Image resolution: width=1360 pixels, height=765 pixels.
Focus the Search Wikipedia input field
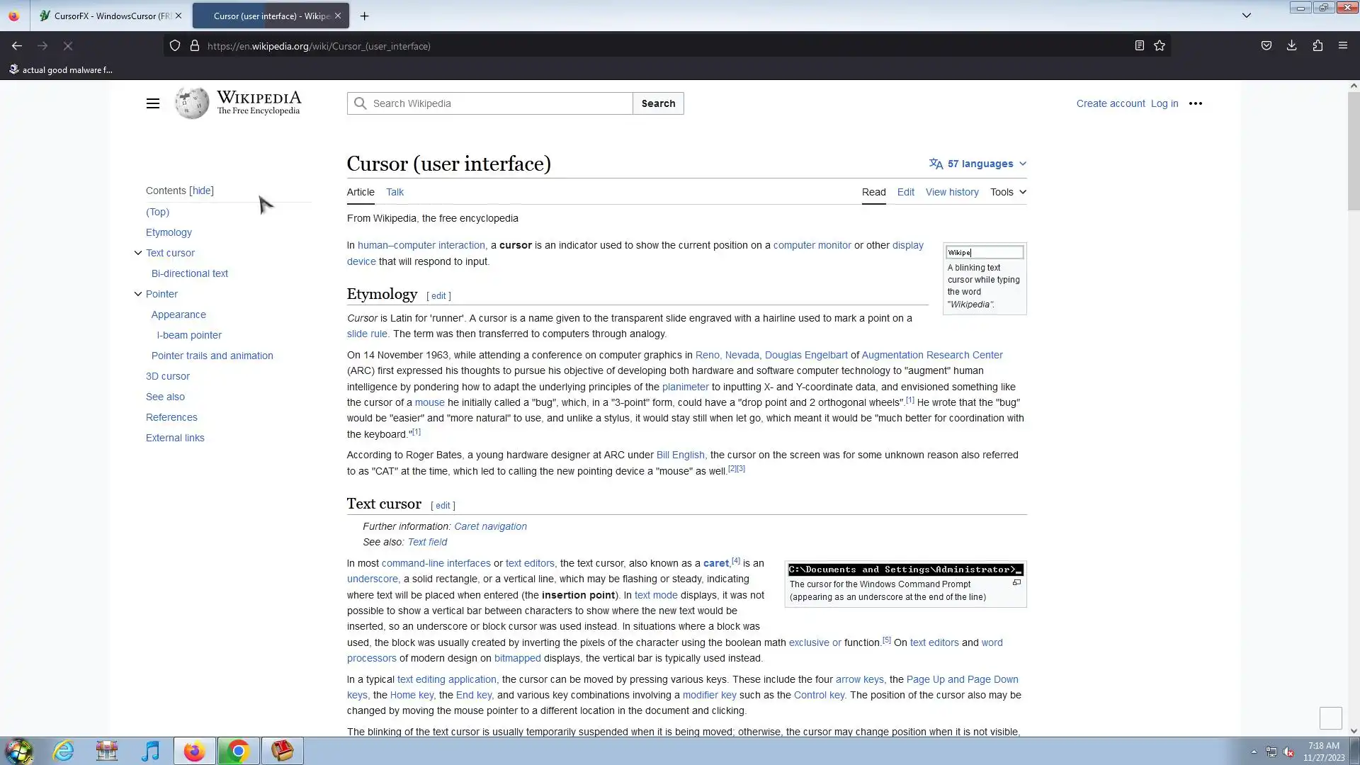click(499, 103)
